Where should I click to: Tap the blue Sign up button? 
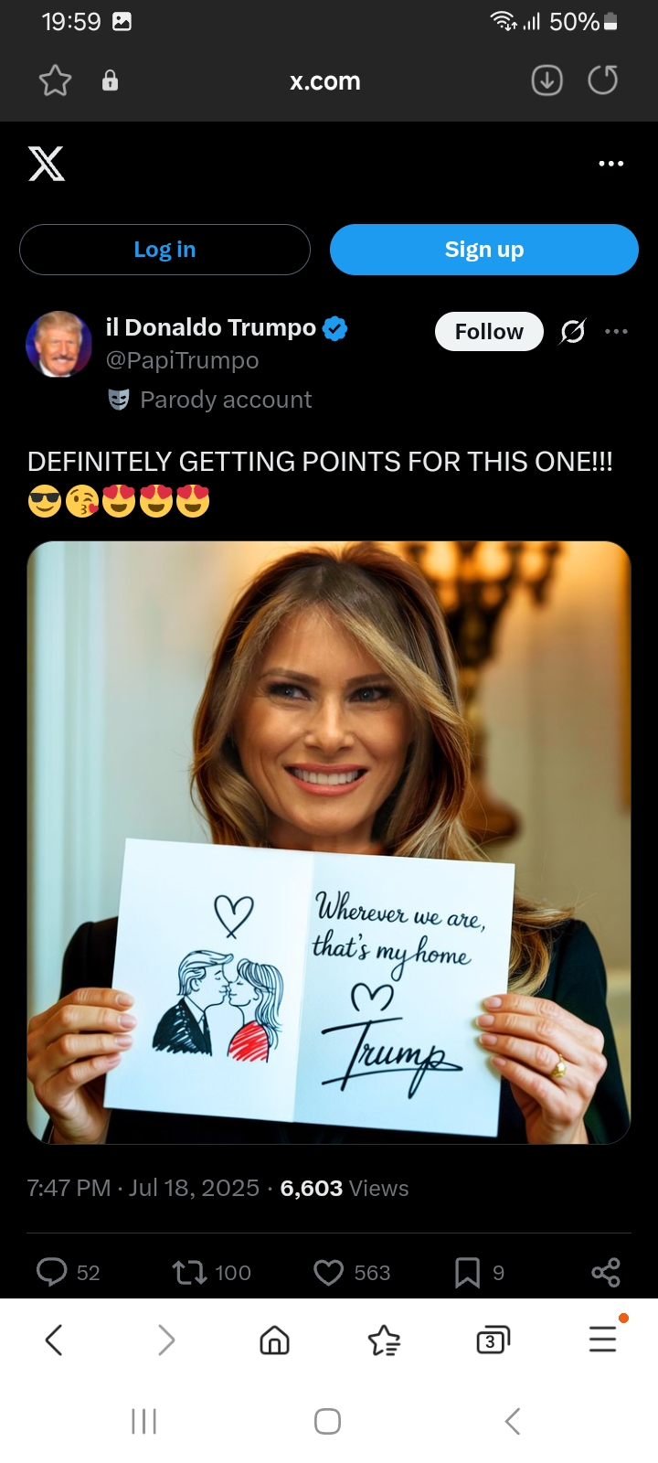coord(483,250)
